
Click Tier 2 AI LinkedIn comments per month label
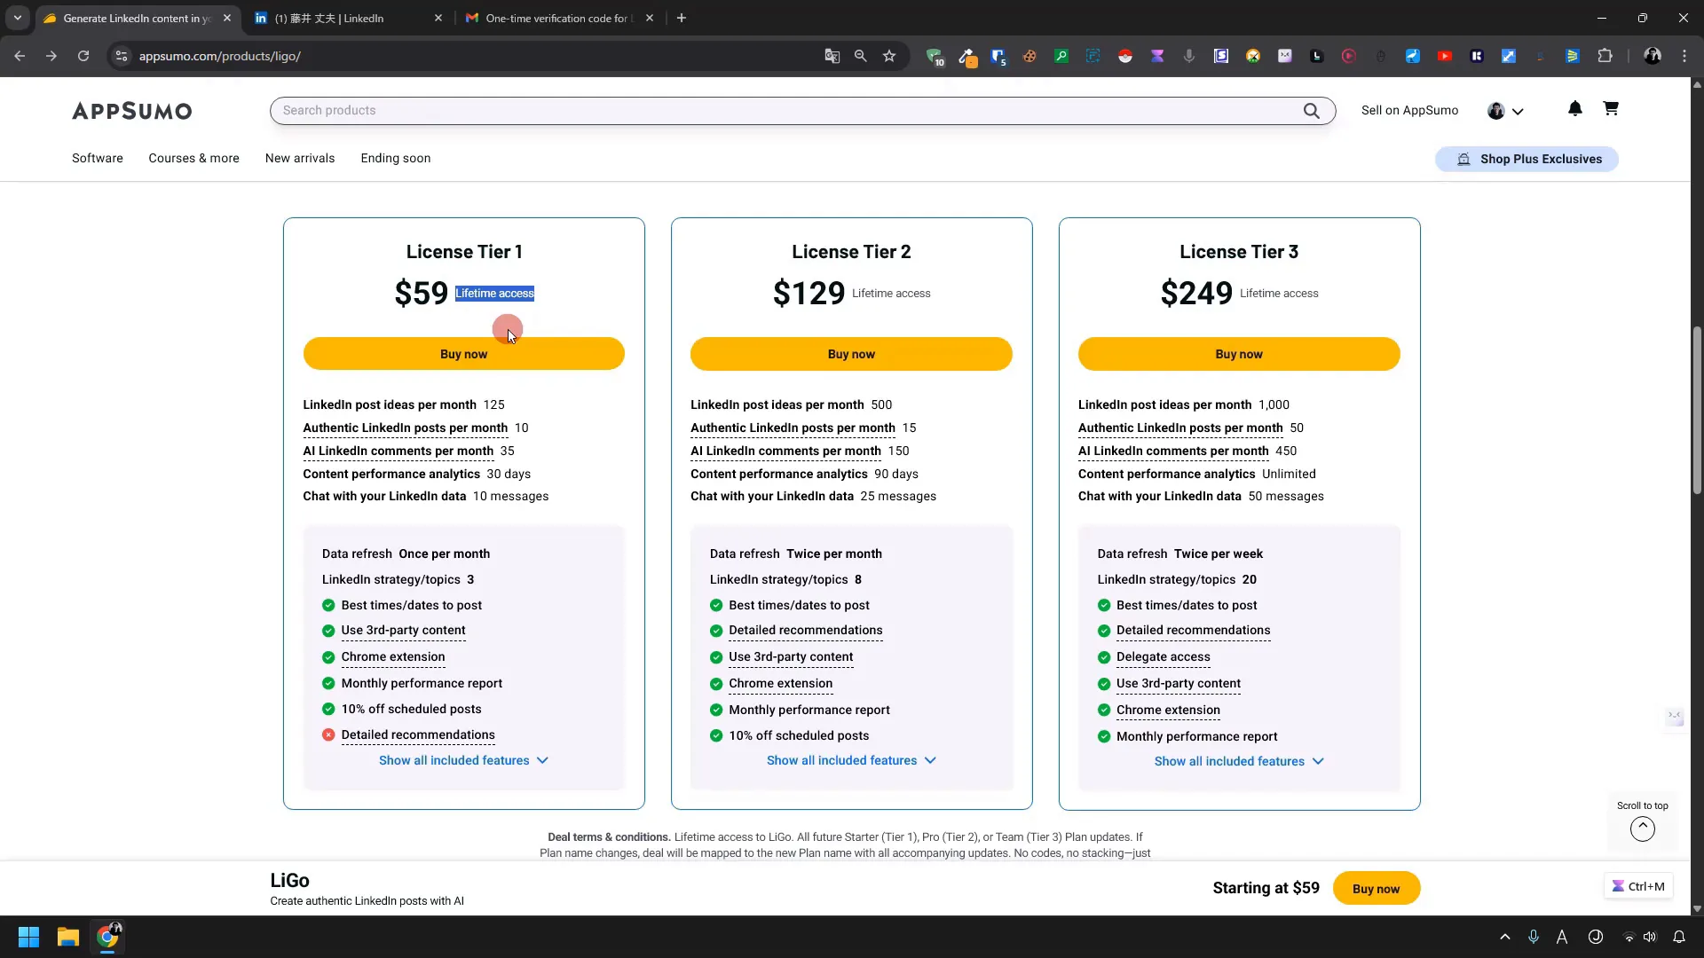tap(785, 451)
